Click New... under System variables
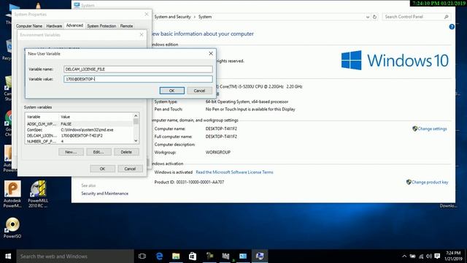 pyautogui.click(x=71, y=152)
